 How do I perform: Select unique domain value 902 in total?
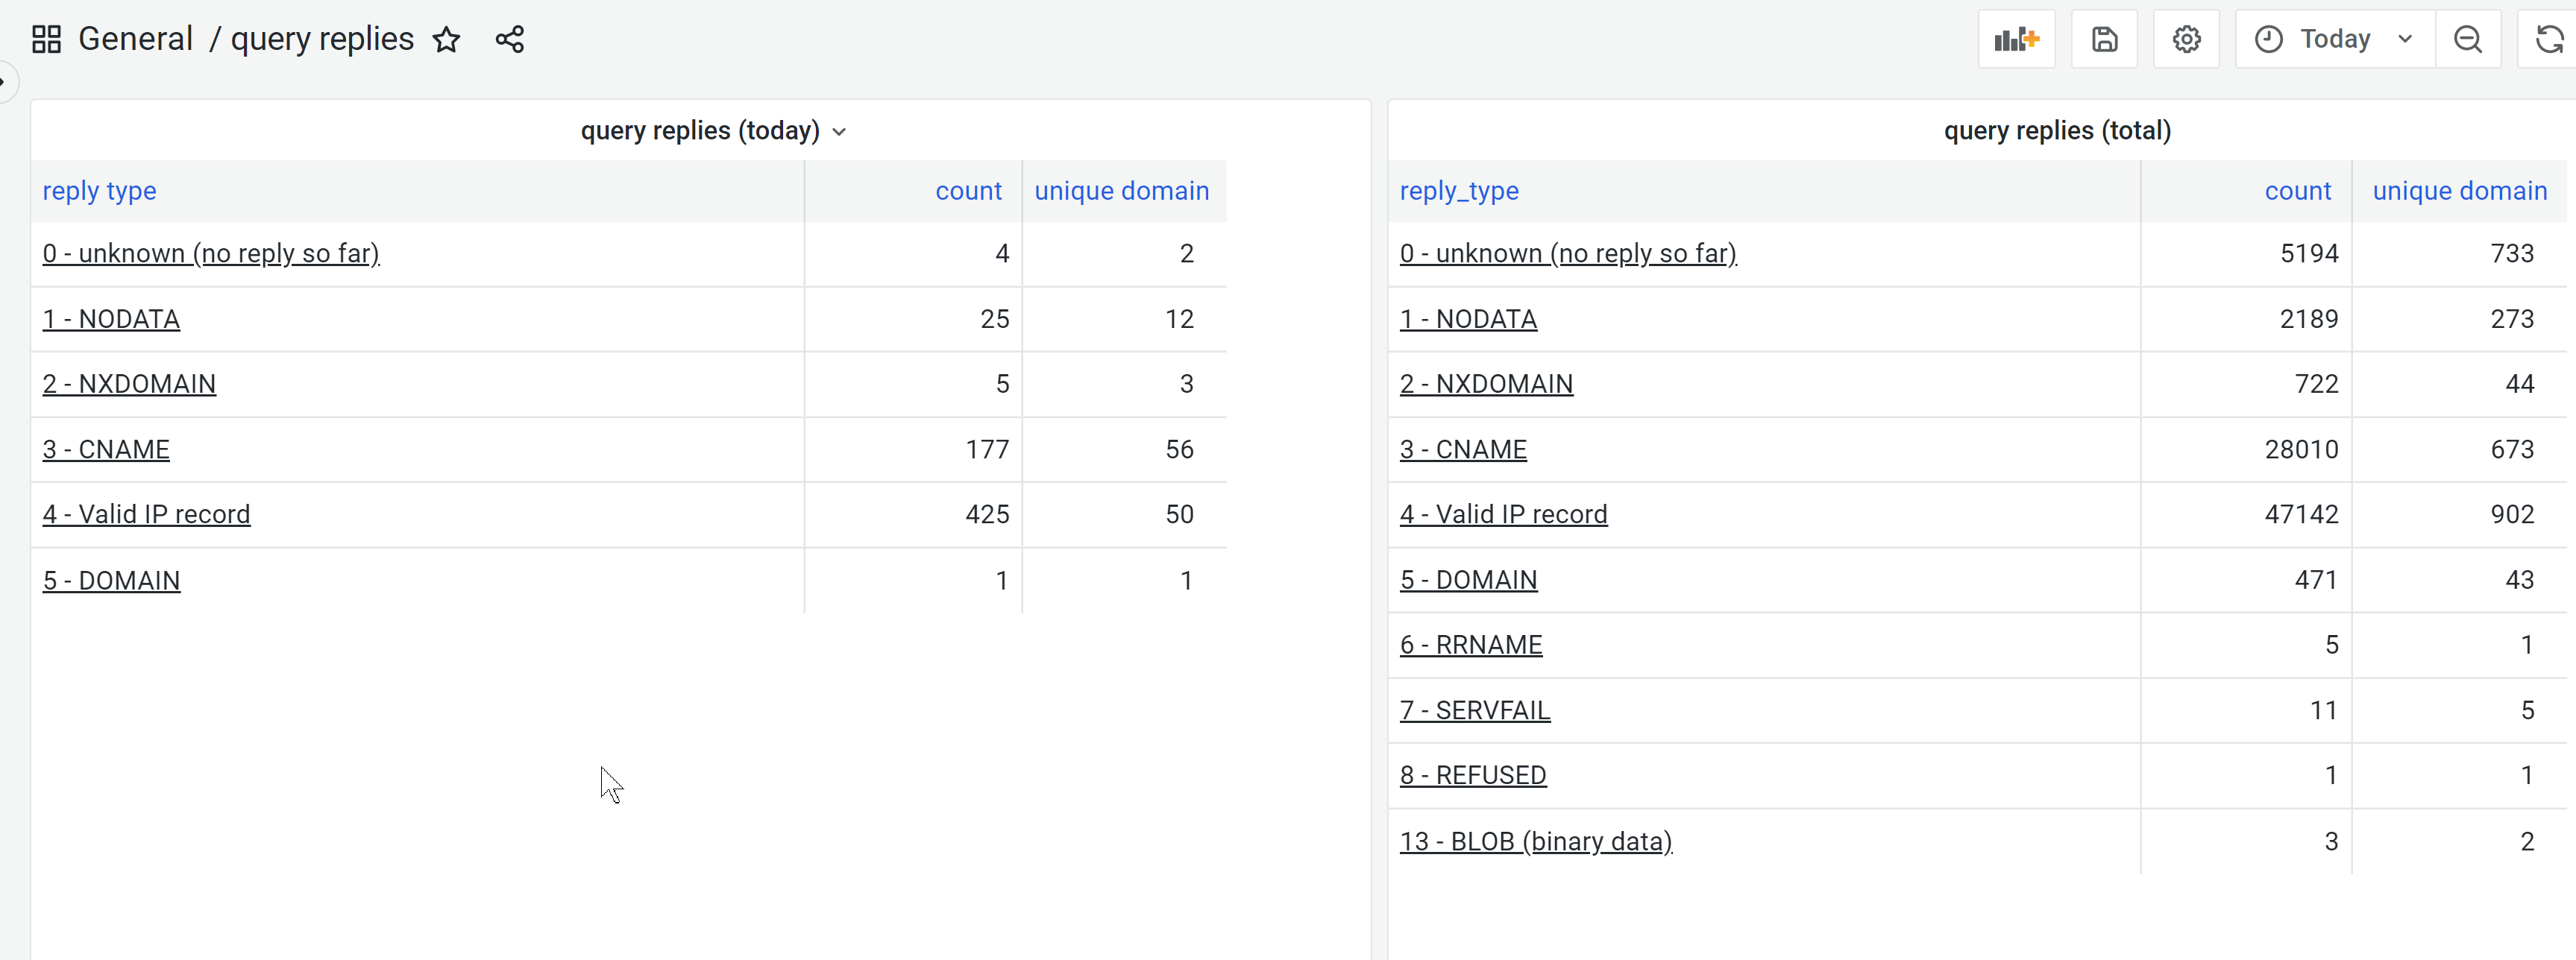click(x=2459, y=514)
